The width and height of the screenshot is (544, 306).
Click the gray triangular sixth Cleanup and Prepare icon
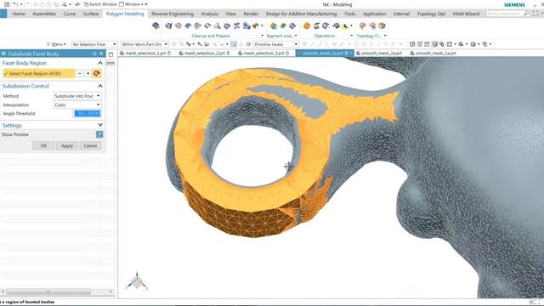[x=218, y=25]
